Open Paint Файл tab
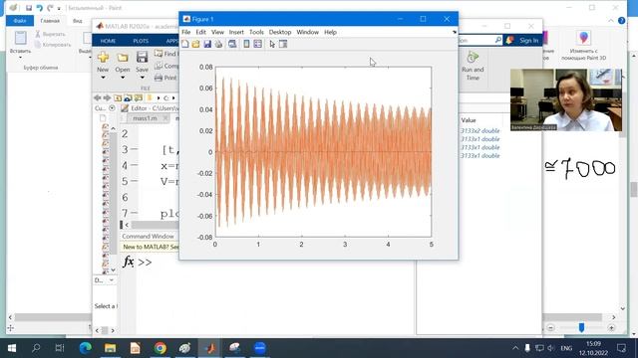Viewport: 638px width, 358px height. tap(20, 21)
